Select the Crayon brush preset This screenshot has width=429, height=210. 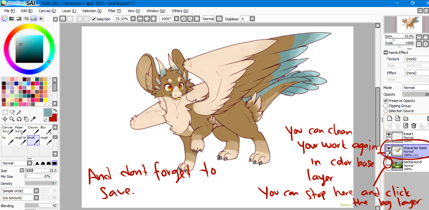coord(33,130)
